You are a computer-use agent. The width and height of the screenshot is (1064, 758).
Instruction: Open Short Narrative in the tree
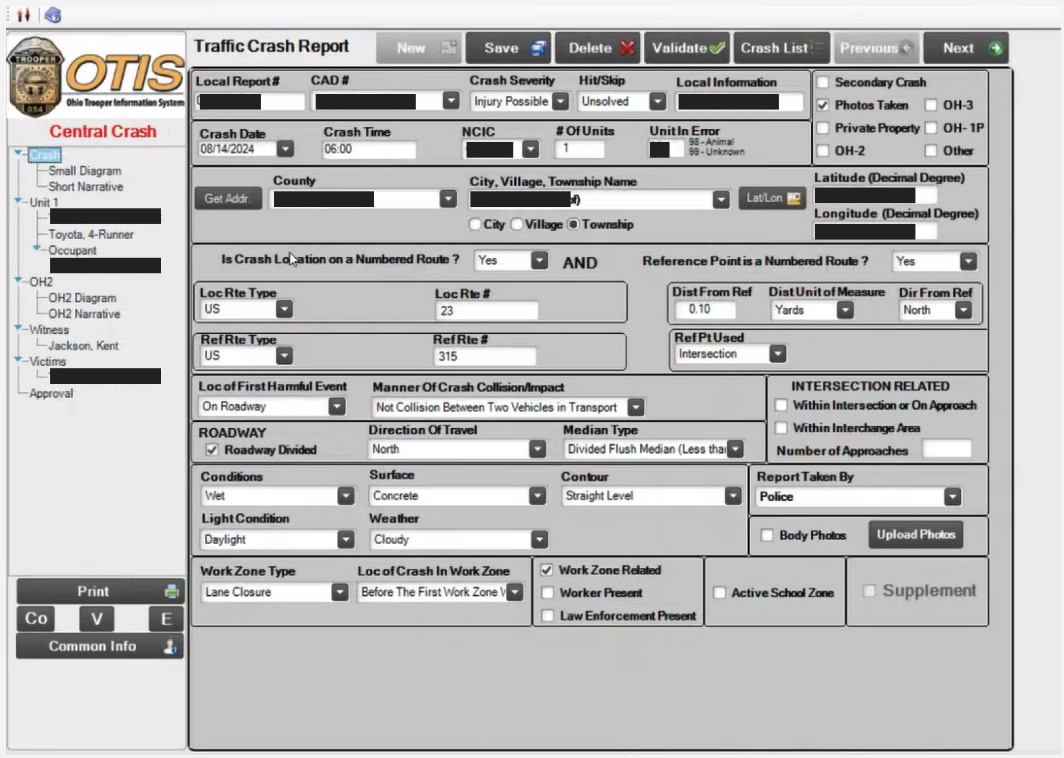point(86,187)
